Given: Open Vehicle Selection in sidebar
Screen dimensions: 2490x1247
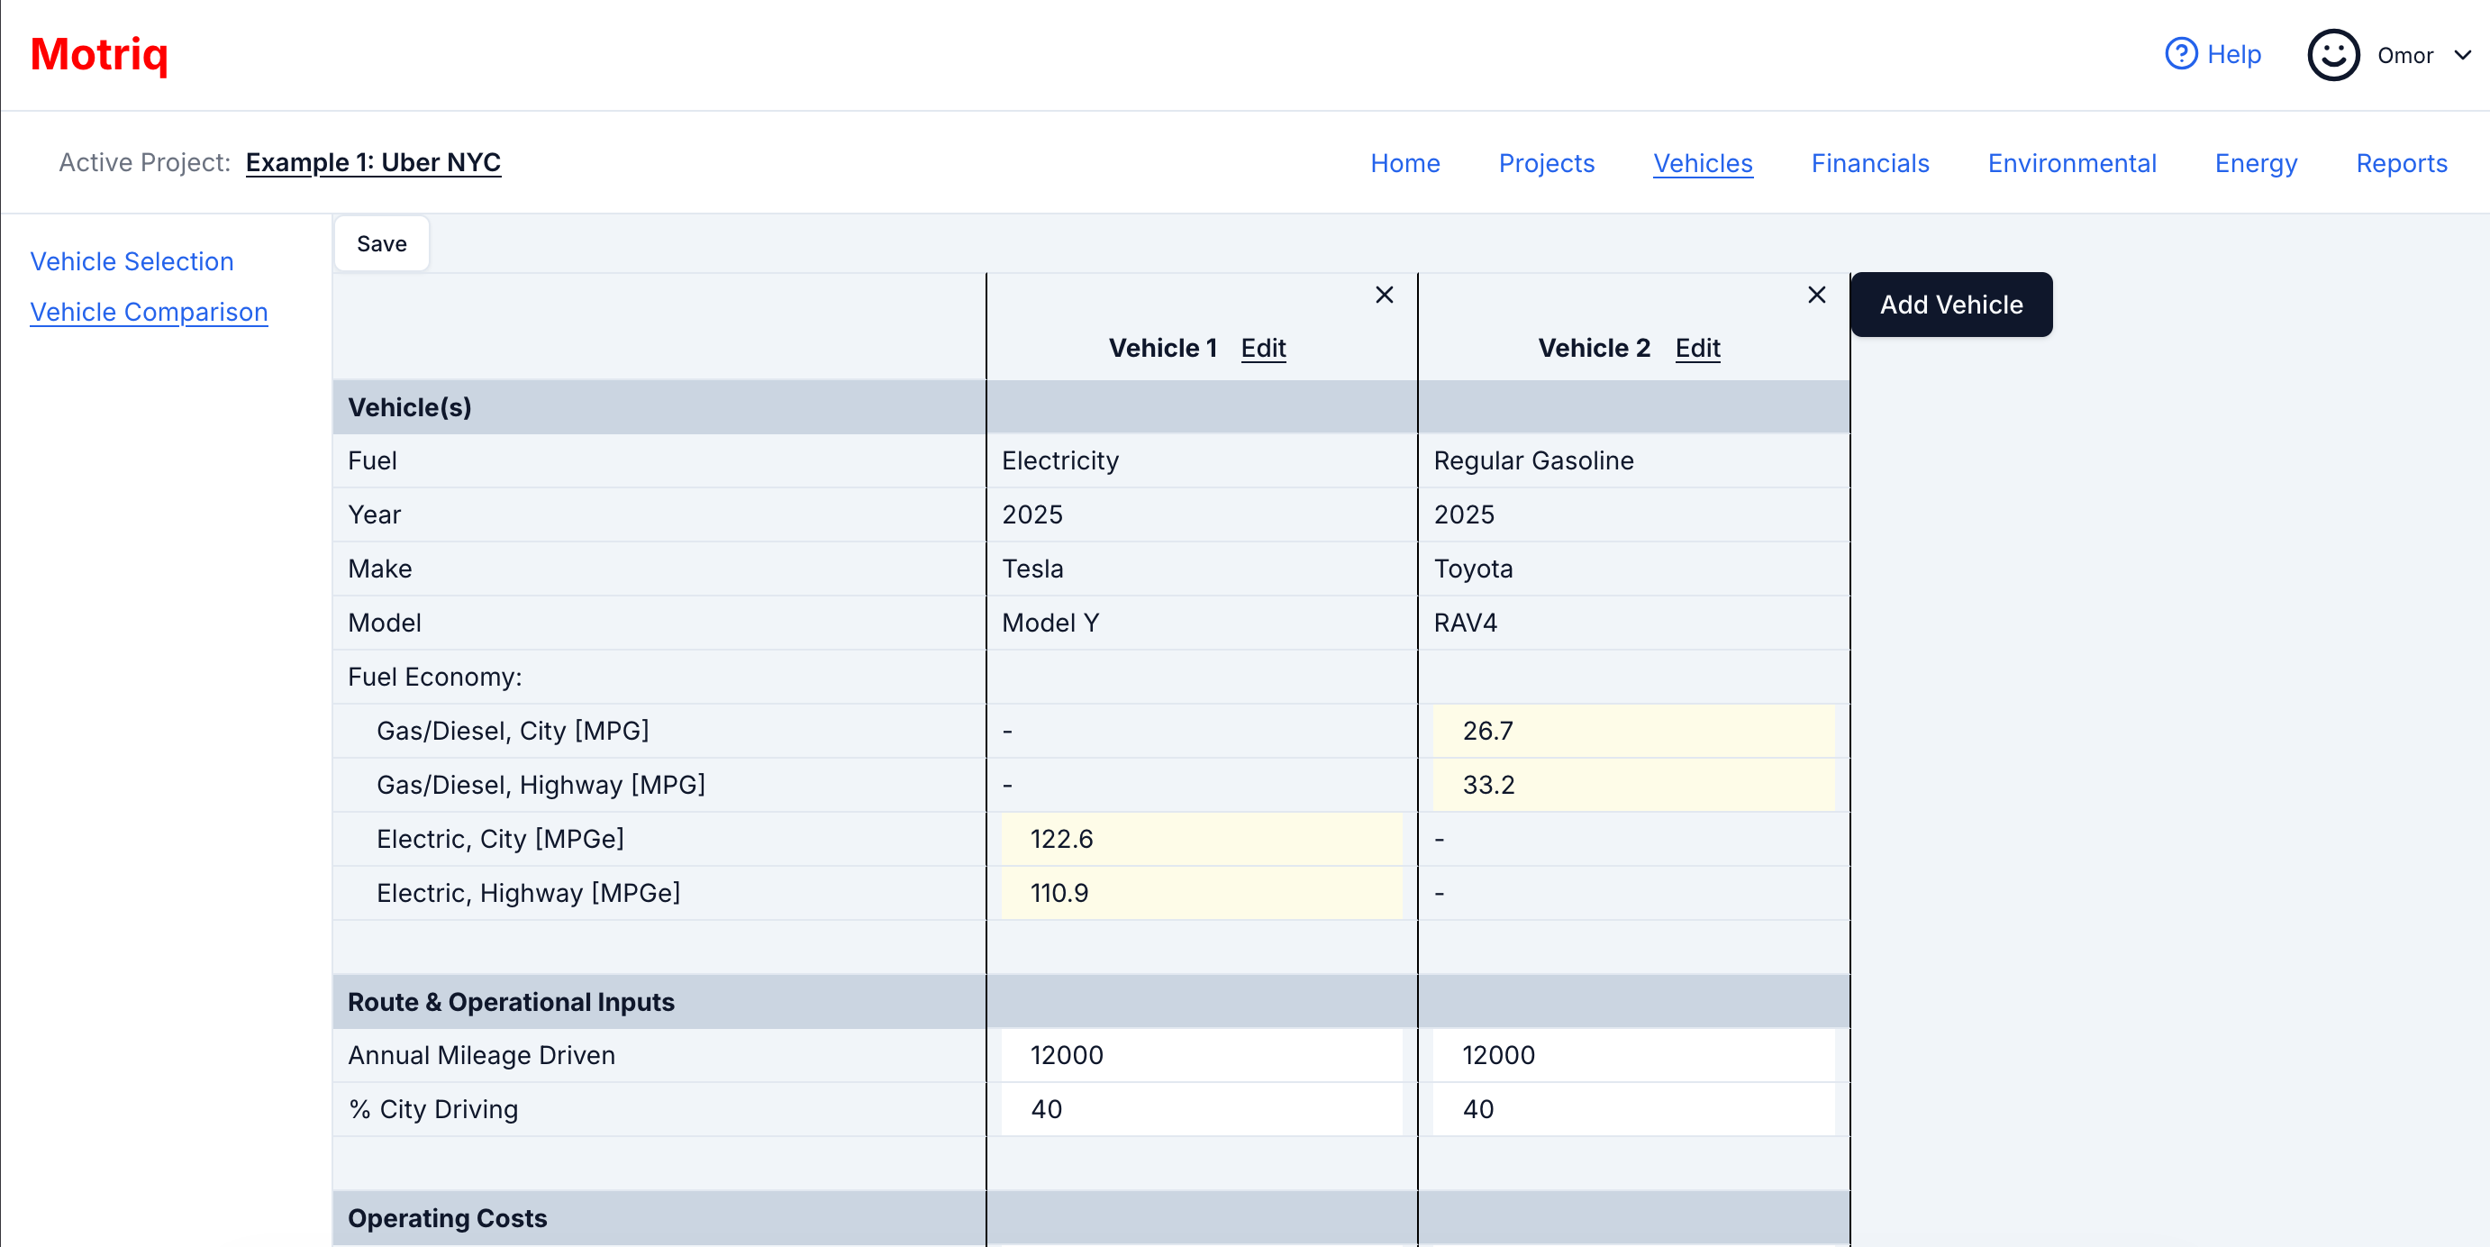Looking at the screenshot, I should [132, 262].
